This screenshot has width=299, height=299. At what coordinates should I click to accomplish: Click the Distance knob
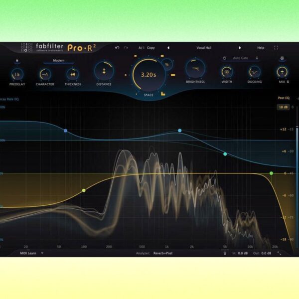(104, 71)
